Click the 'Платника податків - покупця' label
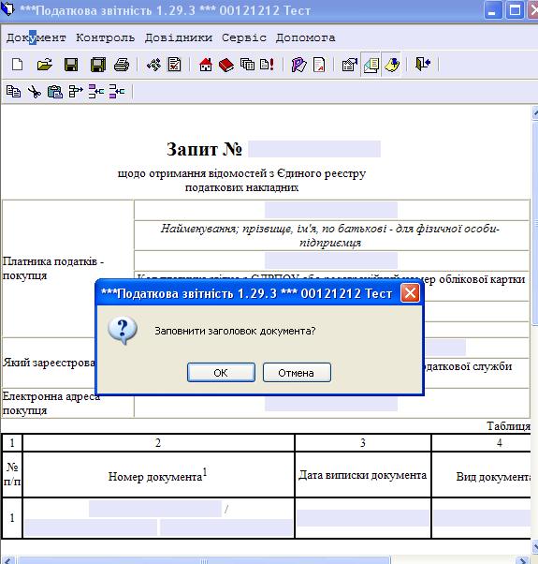 [x=53, y=268]
